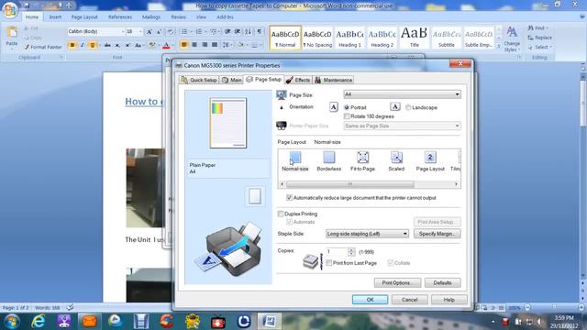Viewport: 587px width, 330px height.
Task: Increase copies with the up stepper
Action: (350, 250)
